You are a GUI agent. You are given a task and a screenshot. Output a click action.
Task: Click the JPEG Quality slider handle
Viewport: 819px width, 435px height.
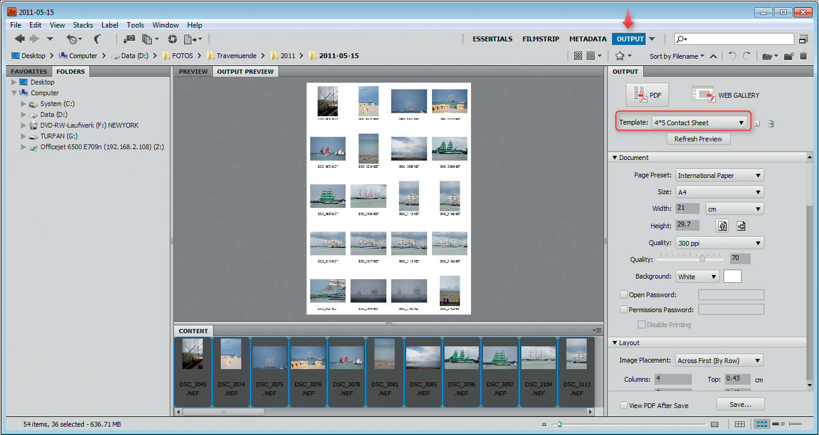point(702,259)
